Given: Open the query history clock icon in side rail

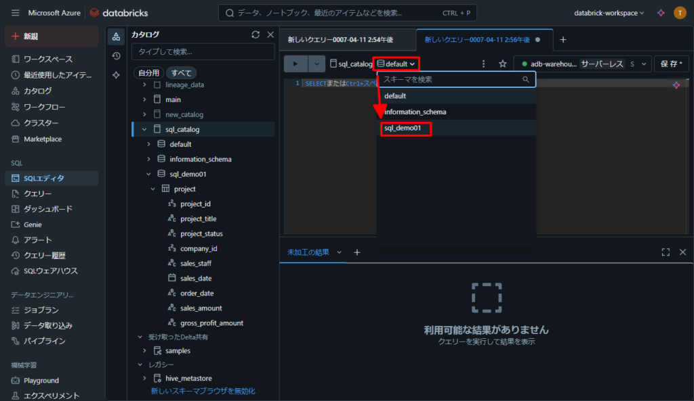Looking at the screenshot, I should point(116,55).
